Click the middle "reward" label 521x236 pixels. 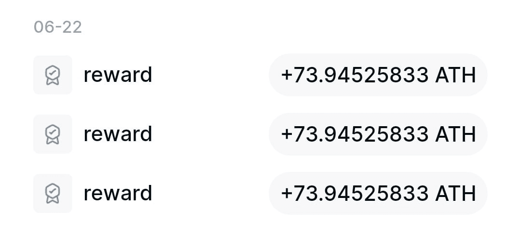point(118,134)
